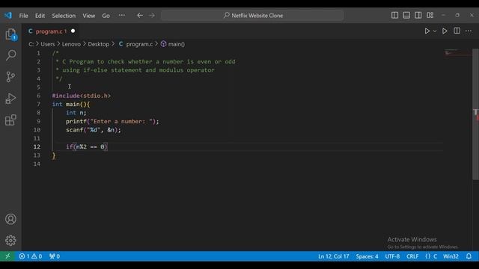The image size is (479, 269).
Task: Open run button dropdown arrow
Action: coord(435,31)
